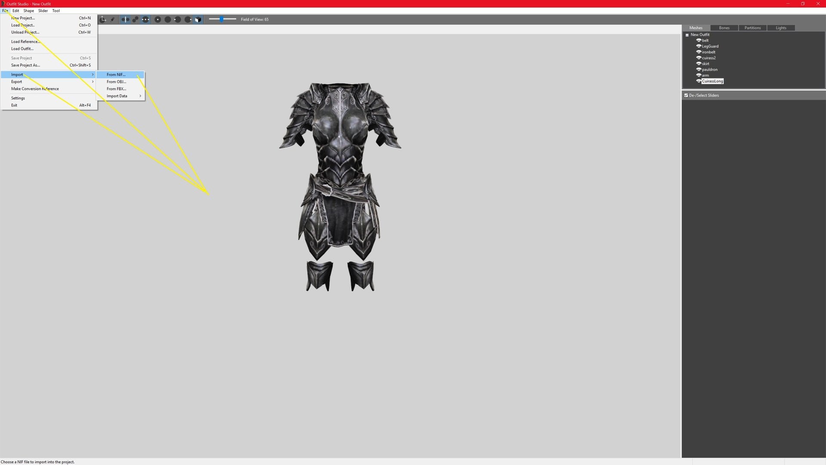Screen dimensions: 826x465
Task: Toggle visibility of CuirassLong mesh
Action: pos(699,81)
